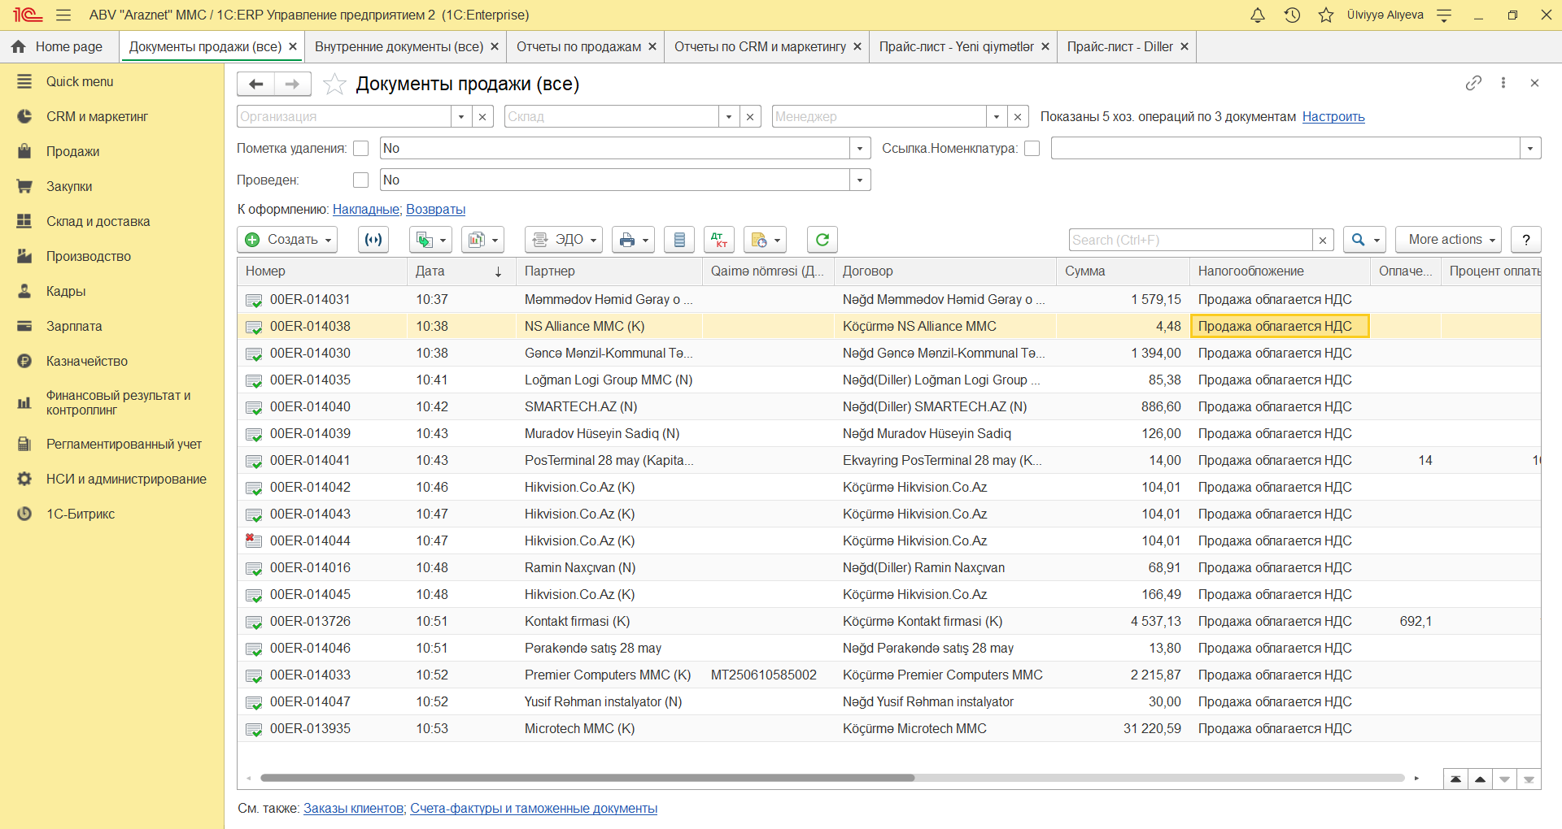This screenshot has width=1562, height=829.
Task: Switch to Отчеты по продажам tab
Action: tap(578, 47)
